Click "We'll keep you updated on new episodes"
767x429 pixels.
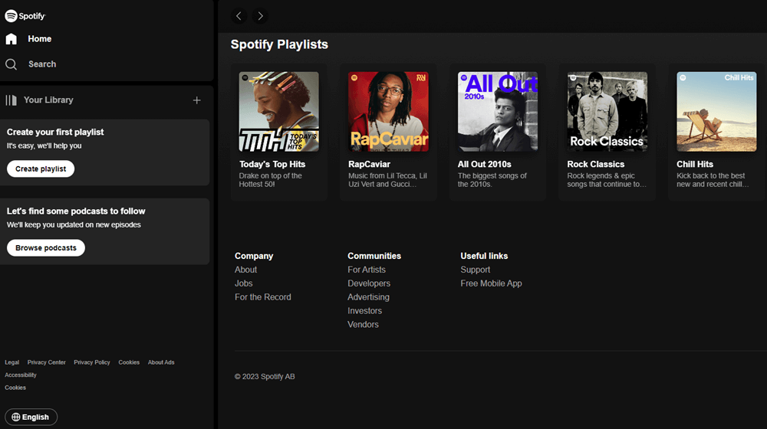74,224
